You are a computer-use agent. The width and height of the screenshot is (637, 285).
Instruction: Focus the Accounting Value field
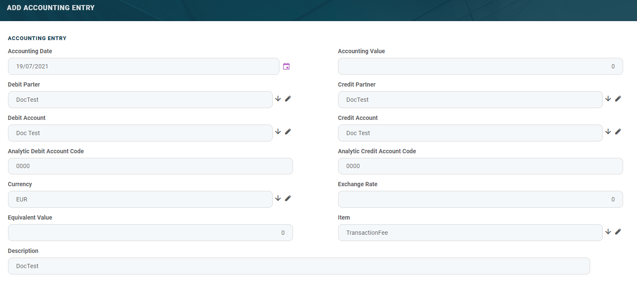480,66
